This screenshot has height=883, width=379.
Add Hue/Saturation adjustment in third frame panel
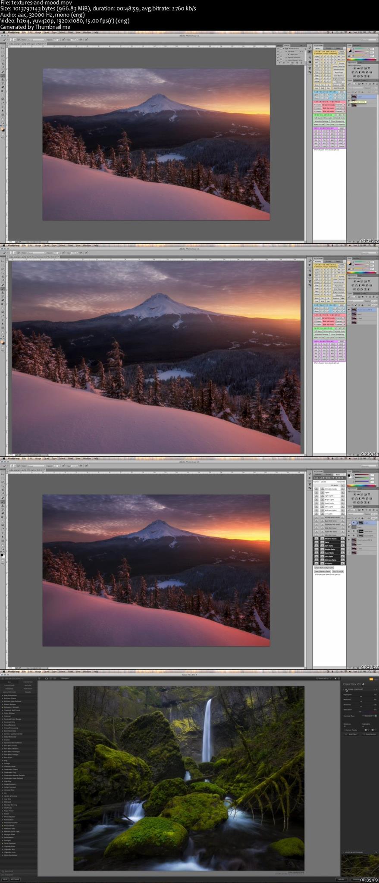[353, 498]
